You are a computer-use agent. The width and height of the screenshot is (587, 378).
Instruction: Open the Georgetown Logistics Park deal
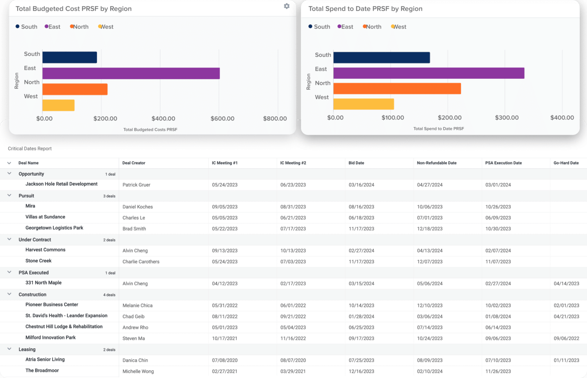(x=54, y=228)
